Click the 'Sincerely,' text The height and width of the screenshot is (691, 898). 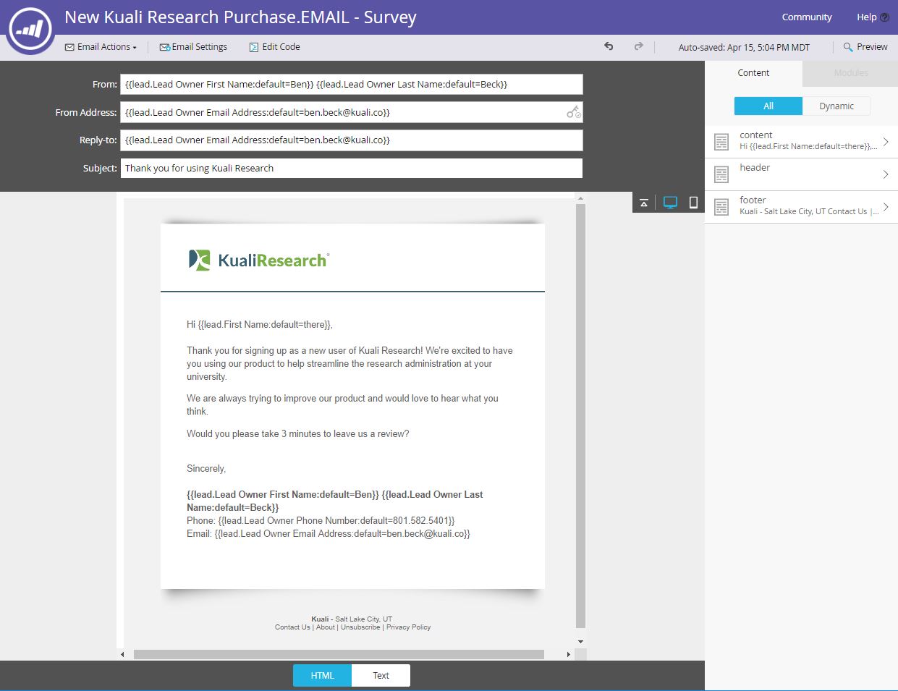[206, 469]
